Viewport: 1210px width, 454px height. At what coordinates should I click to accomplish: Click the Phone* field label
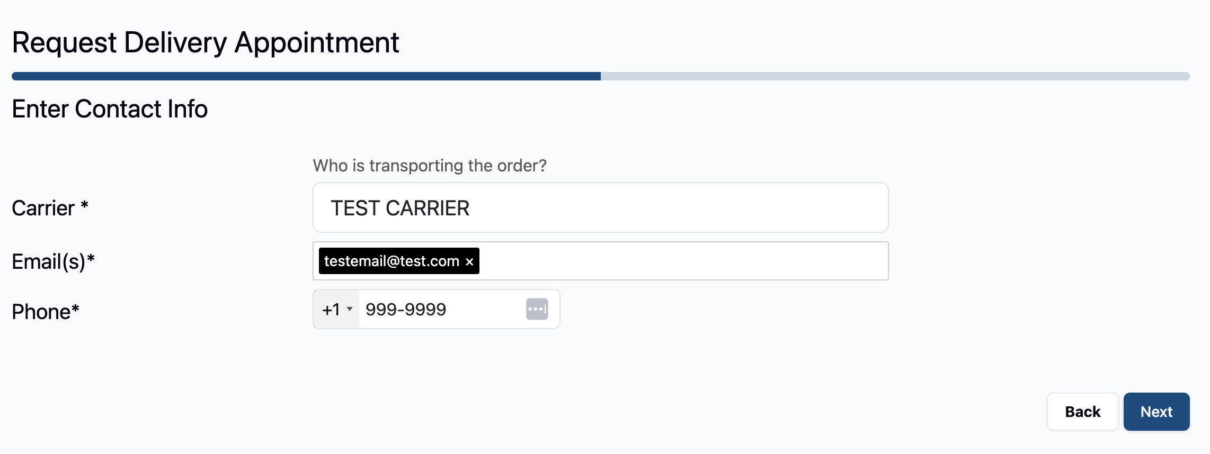(x=46, y=312)
